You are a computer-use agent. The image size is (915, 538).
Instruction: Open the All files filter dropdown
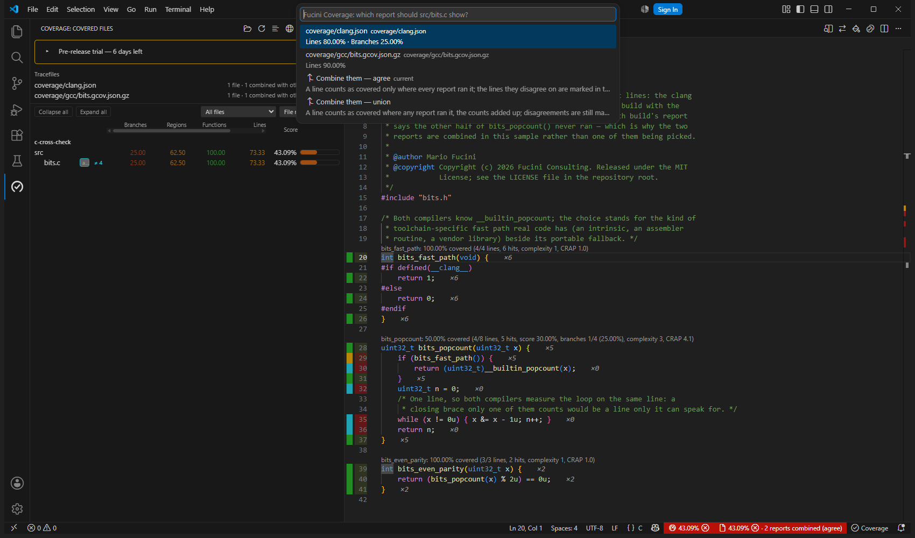pyautogui.click(x=239, y=112)
